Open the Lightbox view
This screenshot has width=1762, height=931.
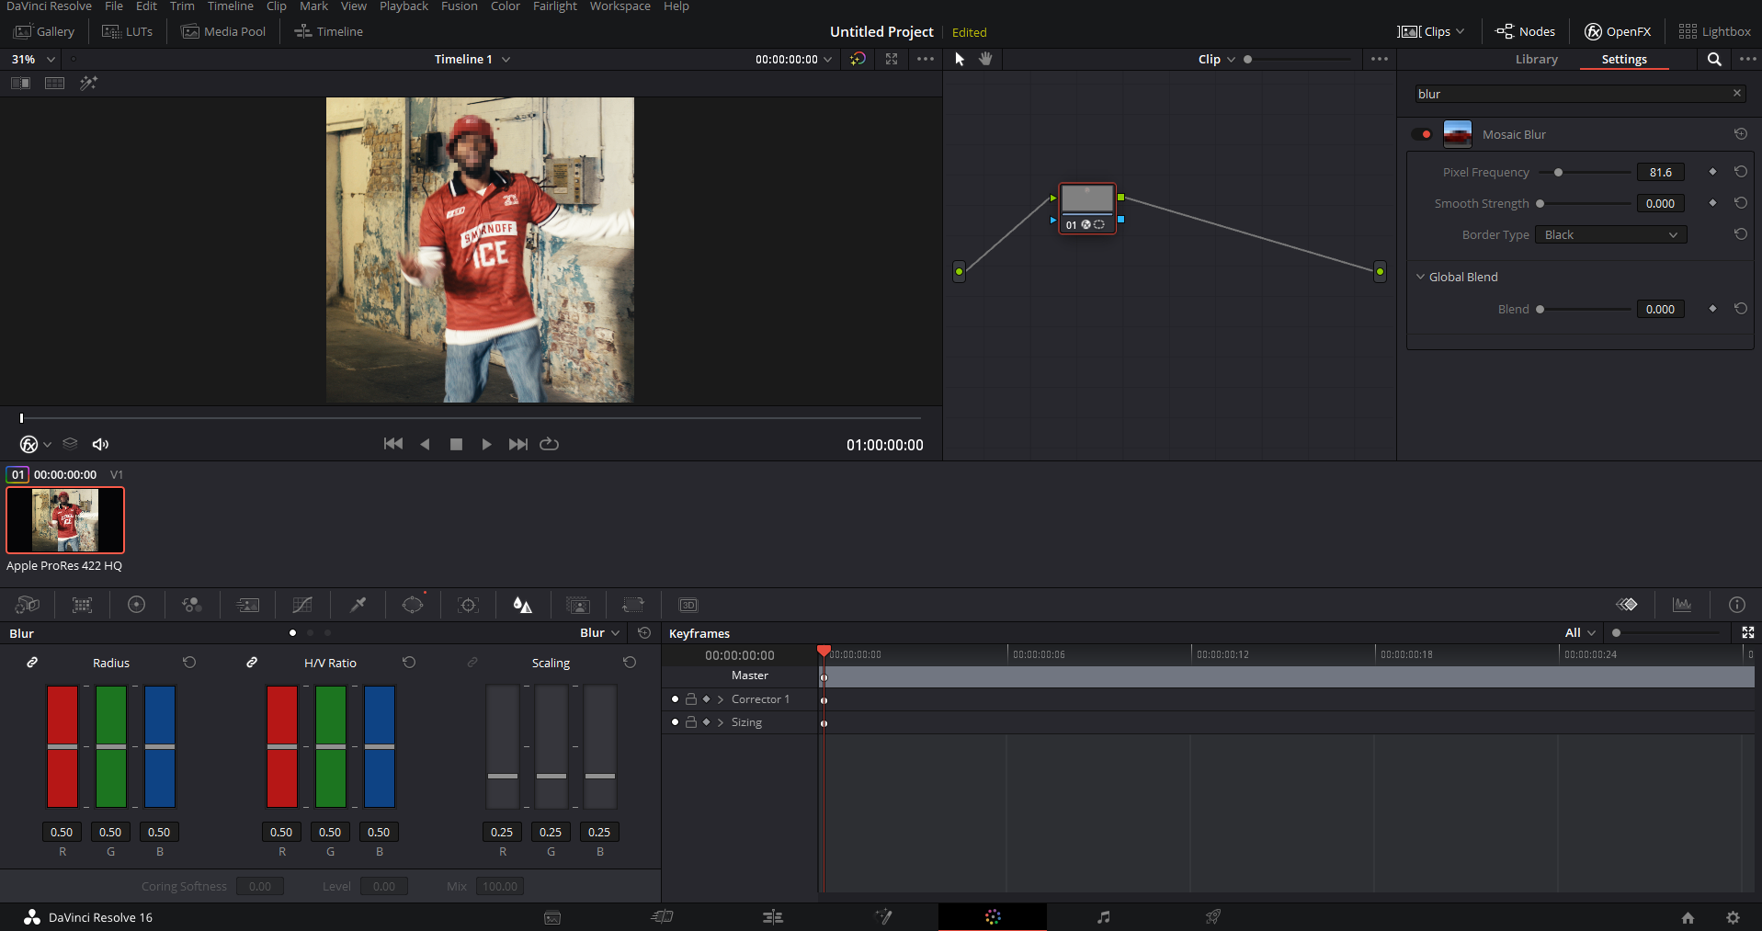tap(1715, 30)
